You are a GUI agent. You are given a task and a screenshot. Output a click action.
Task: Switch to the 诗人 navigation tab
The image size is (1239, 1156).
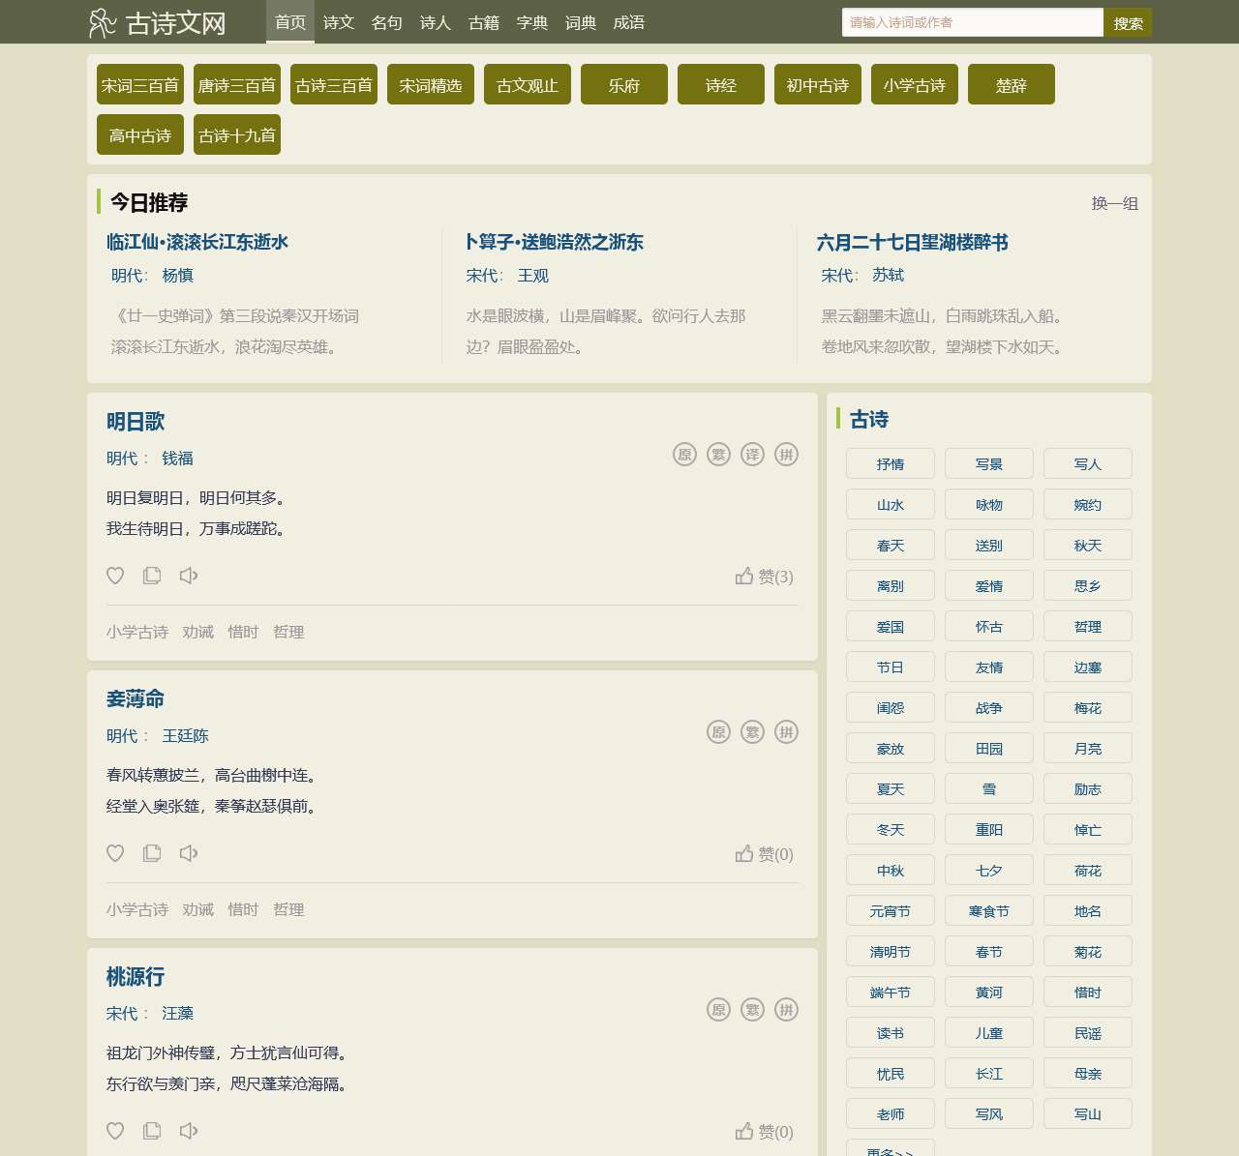(x=435, y=22)
